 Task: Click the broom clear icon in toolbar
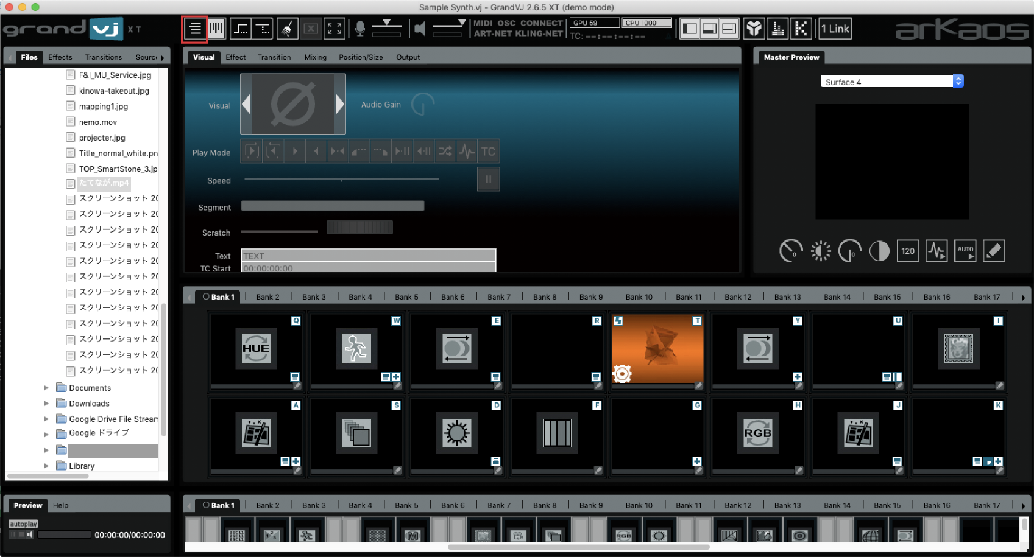(287, 29)
